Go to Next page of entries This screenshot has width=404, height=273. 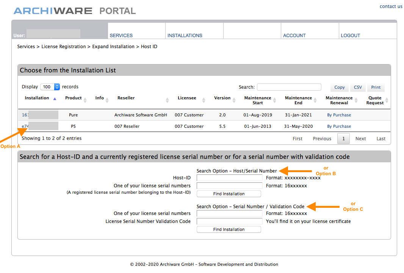tap(361, 139)
